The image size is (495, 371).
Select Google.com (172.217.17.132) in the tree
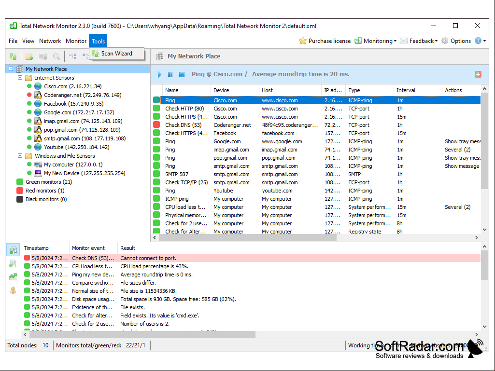(79, 112)
